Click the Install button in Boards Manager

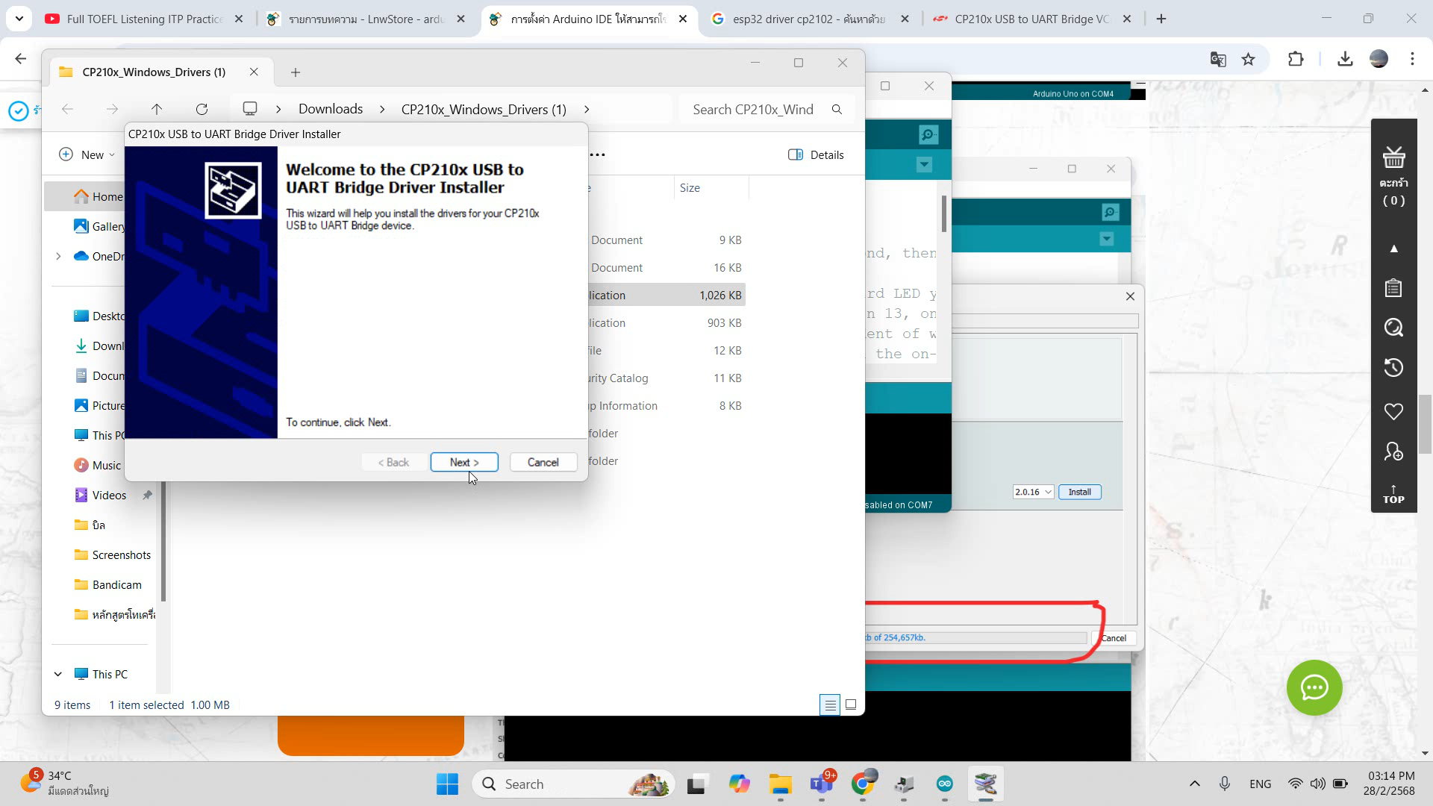(1079, 492)
